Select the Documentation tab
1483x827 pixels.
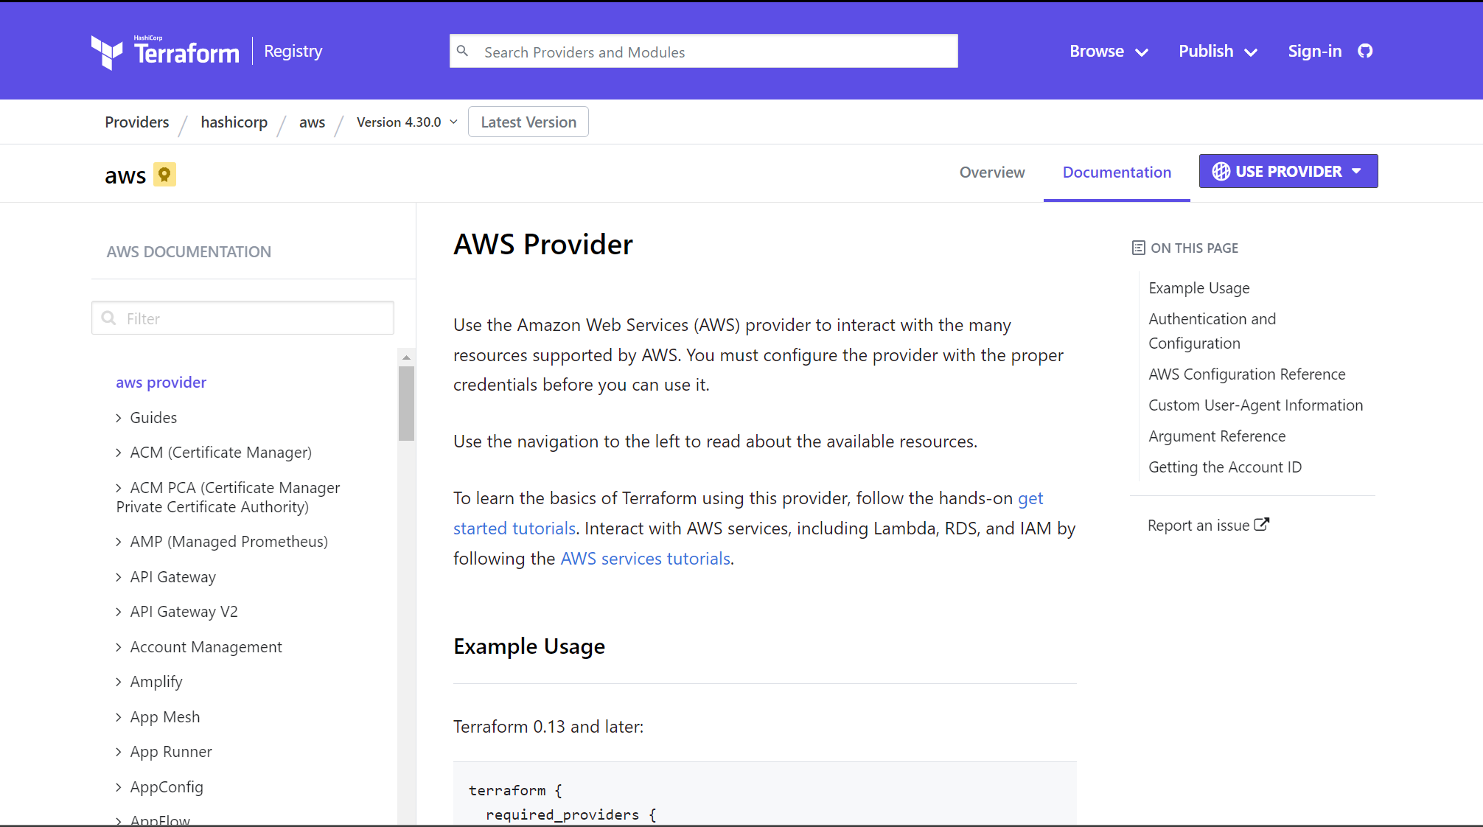point(1116,172)
